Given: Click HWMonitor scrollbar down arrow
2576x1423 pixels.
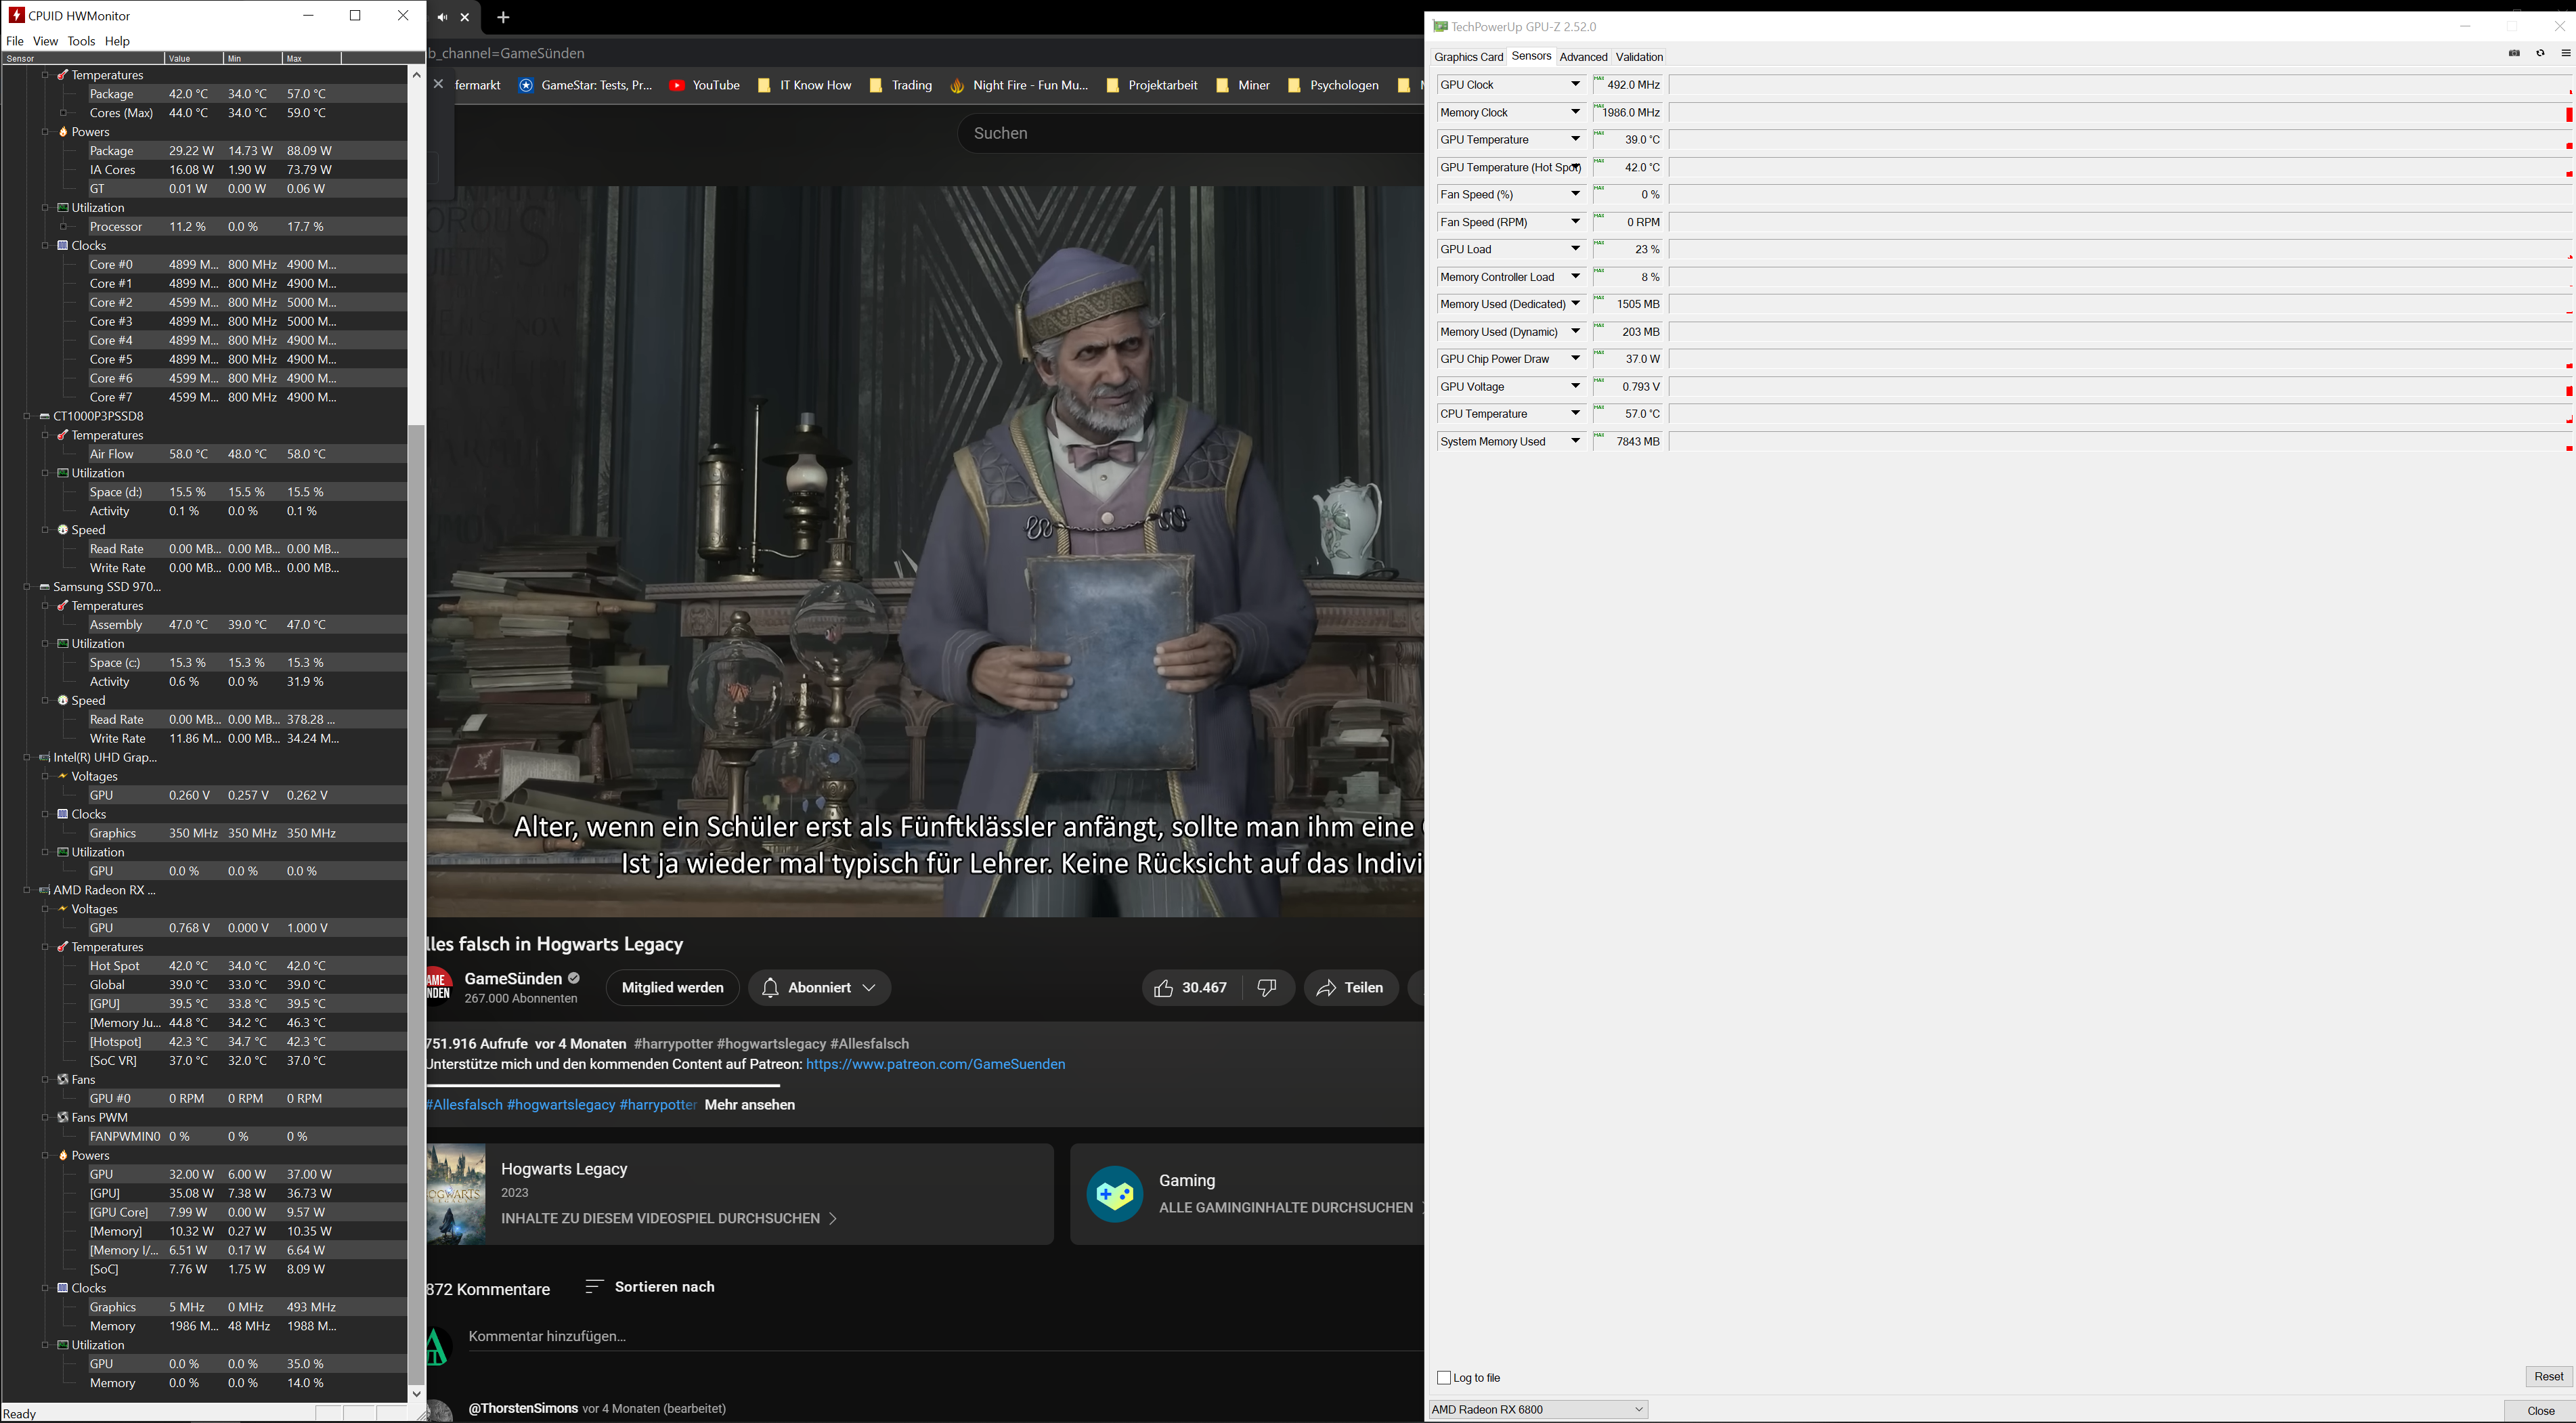Looking at the screenshot, I should point(417,1393).
